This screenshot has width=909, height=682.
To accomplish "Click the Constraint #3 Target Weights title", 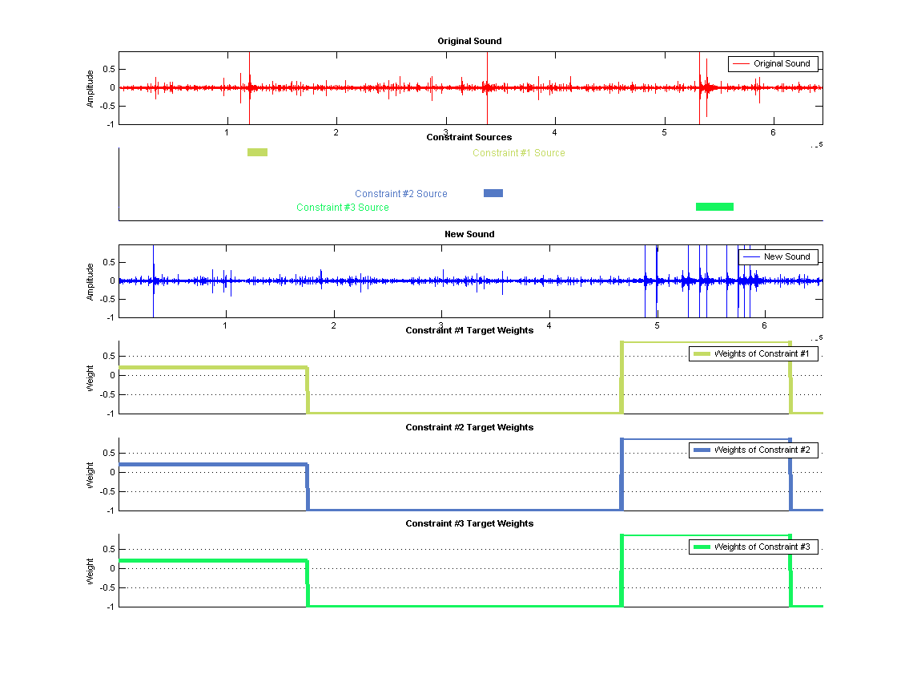I will [469, 523].
